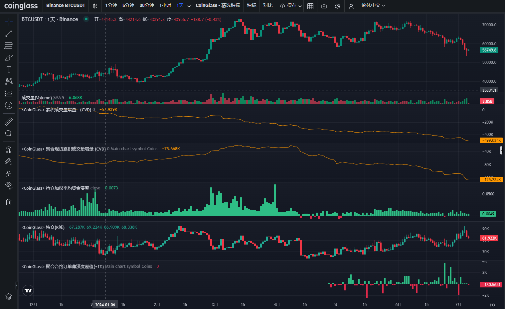Click the -499.034K CVD value label
Viewport: 505px width, 309px height.
tap(491, 141)
